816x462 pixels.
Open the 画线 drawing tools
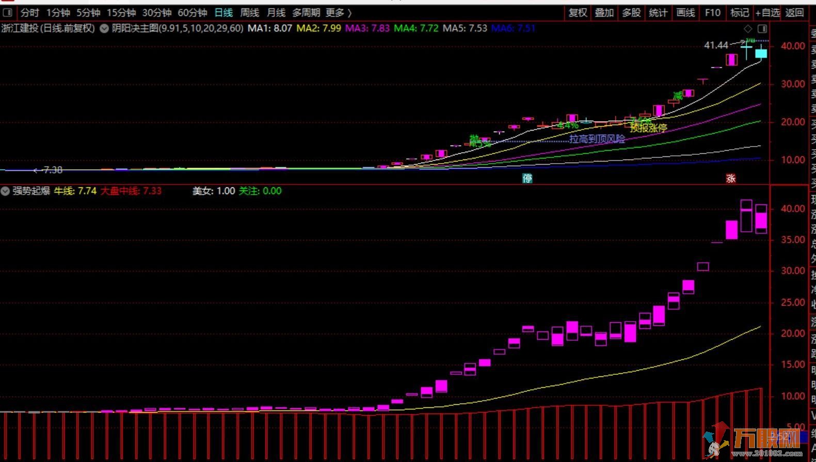point(685,12)
